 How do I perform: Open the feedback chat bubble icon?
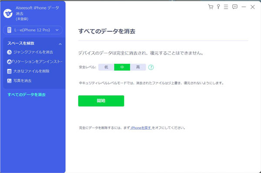point(235,7)
